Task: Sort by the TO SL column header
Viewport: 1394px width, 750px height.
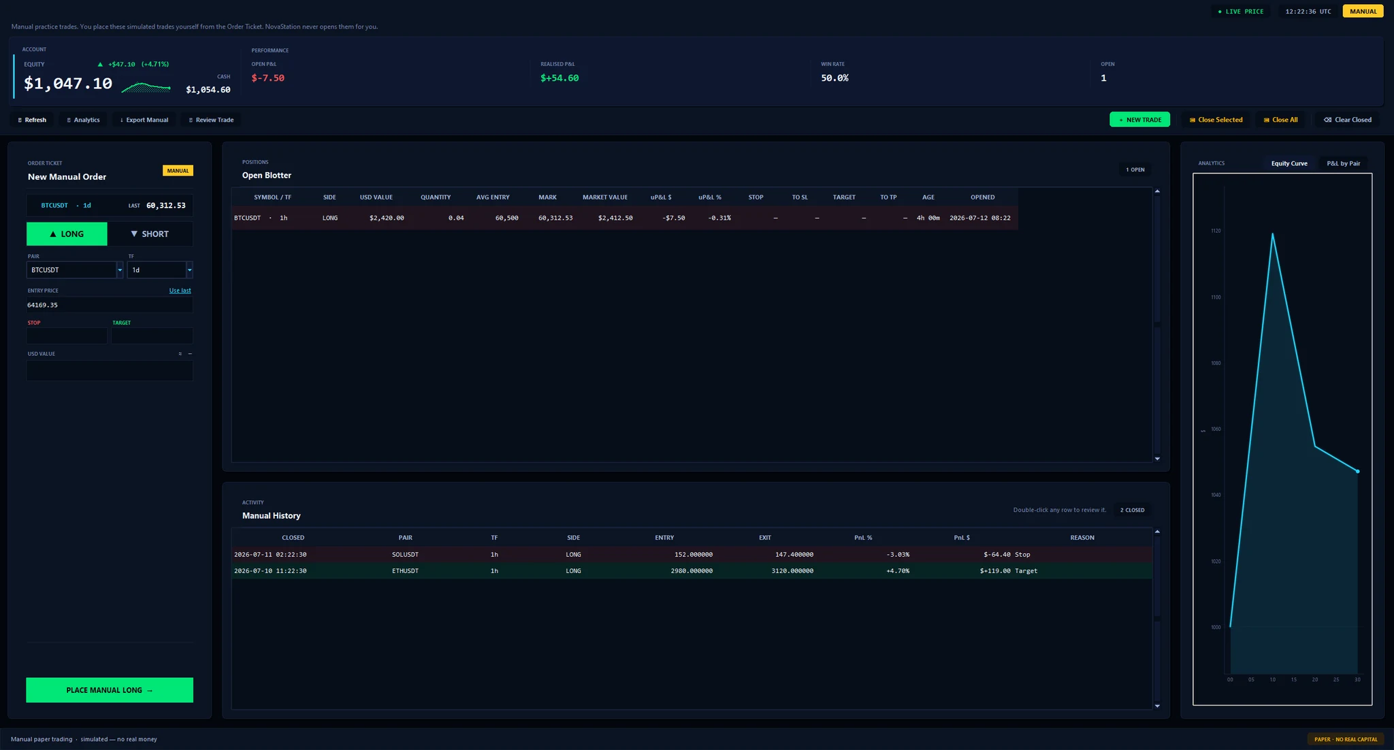Action: coord(800,197)
